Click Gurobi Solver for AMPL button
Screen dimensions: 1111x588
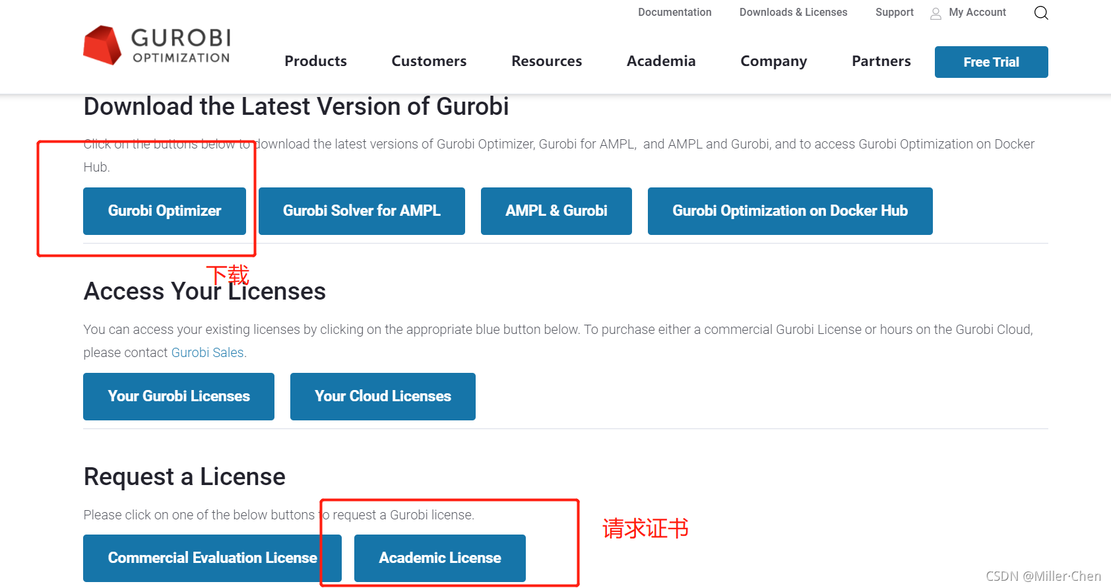click(362, 211)
